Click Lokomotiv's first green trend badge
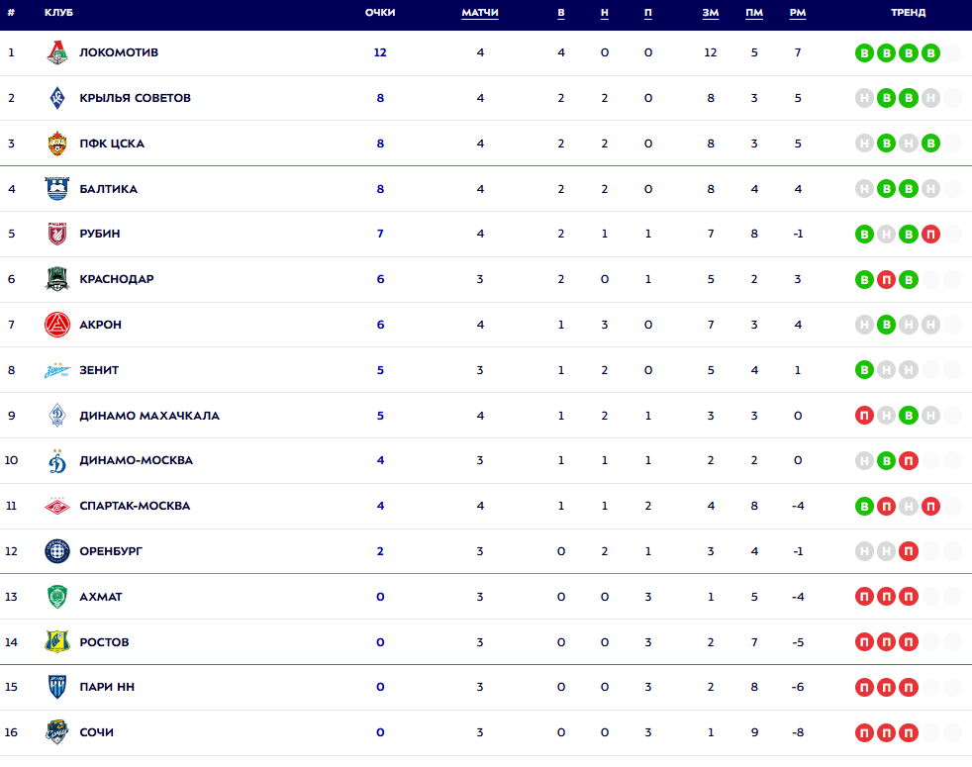 pos(865,52)
